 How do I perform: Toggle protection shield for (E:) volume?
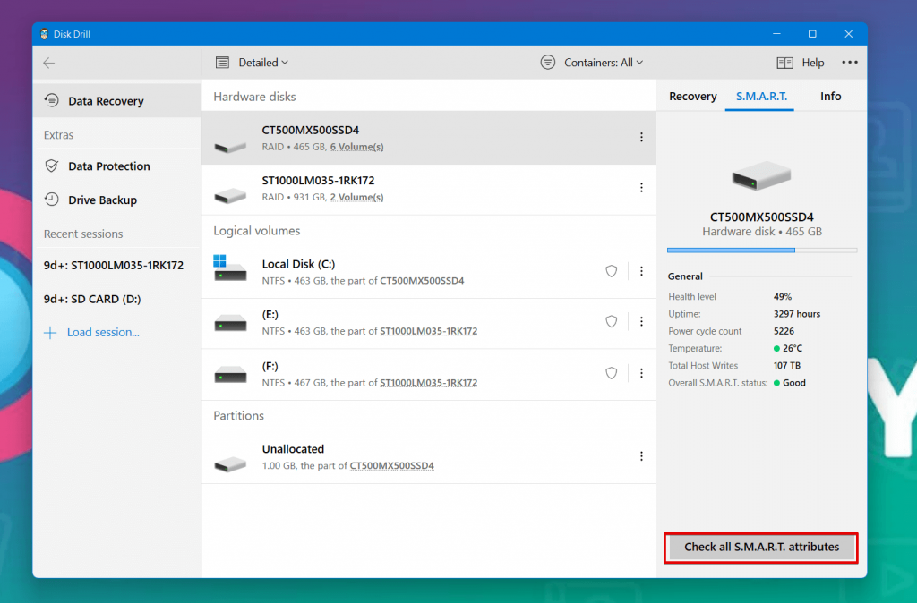pyautogui.click(x=612, y=322)
